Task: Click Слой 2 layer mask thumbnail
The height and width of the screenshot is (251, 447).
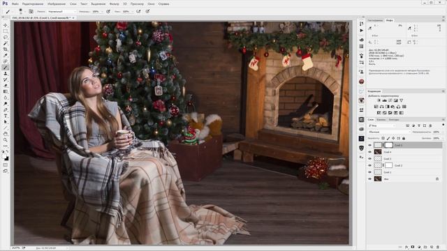Action: coord(389,165)
